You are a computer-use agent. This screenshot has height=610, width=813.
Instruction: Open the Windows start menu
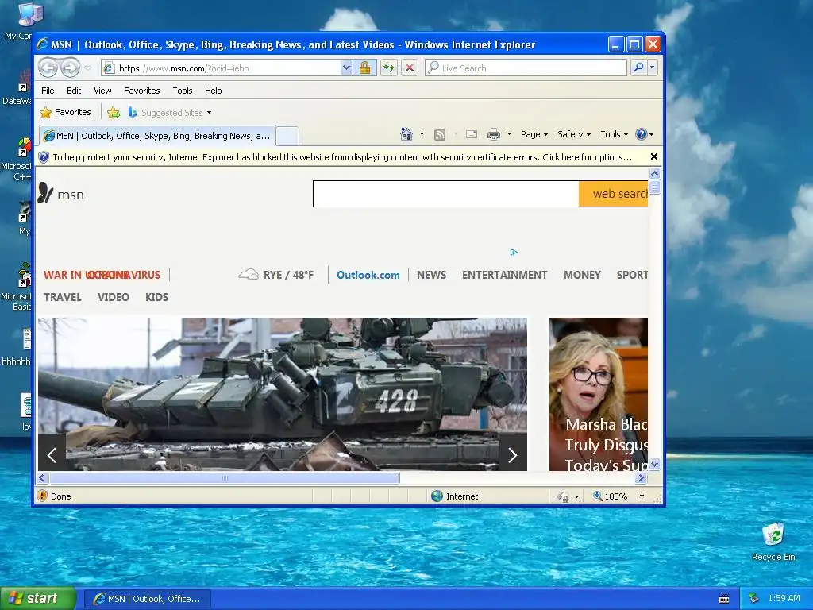pyautogui.click(x=38, y=598)
